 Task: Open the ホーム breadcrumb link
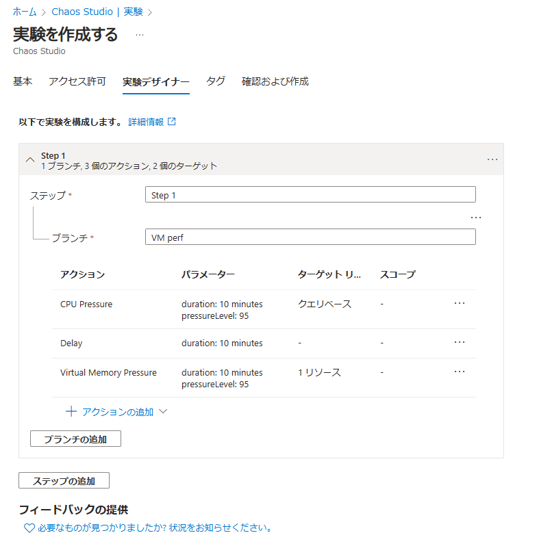pos(25,12)
